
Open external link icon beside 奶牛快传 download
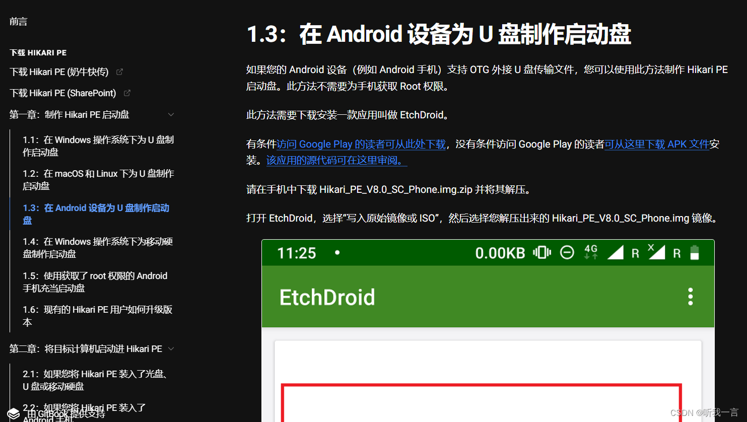119,72
